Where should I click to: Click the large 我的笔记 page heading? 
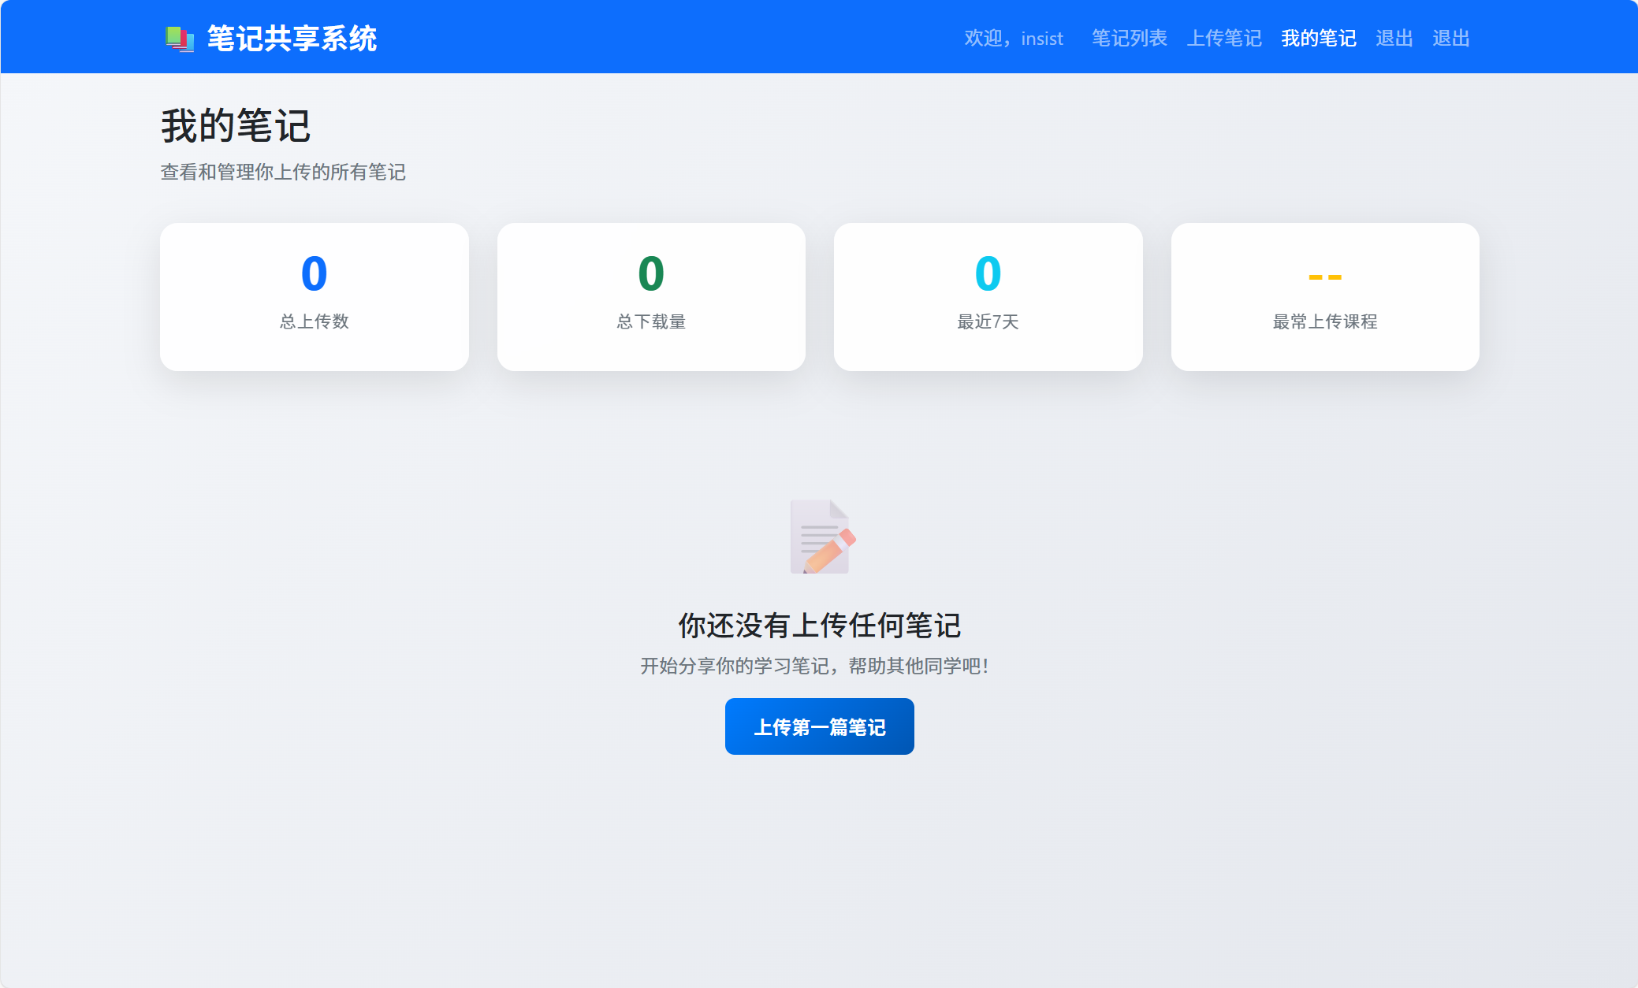click(x=236, y=126)
